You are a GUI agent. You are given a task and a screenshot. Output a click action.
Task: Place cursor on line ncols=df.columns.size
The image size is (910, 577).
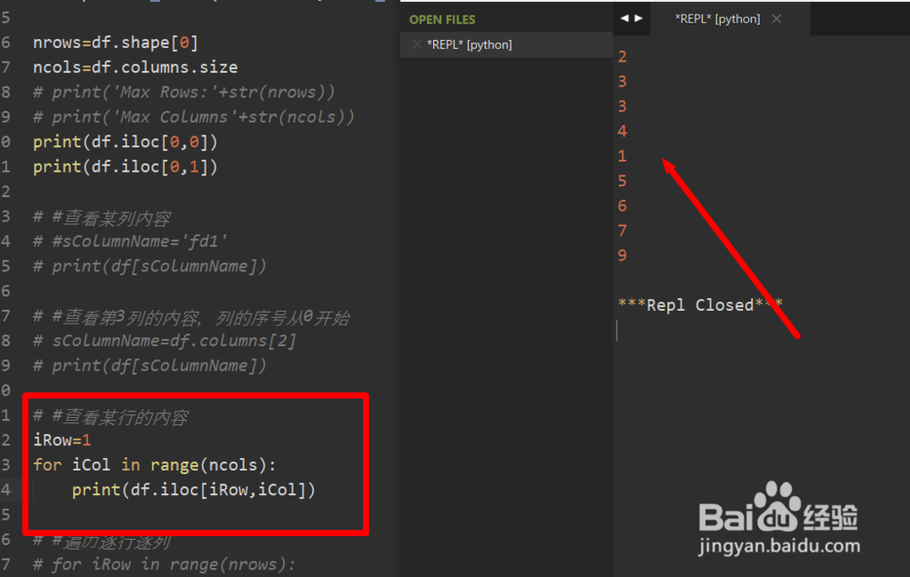click(136, 67)
